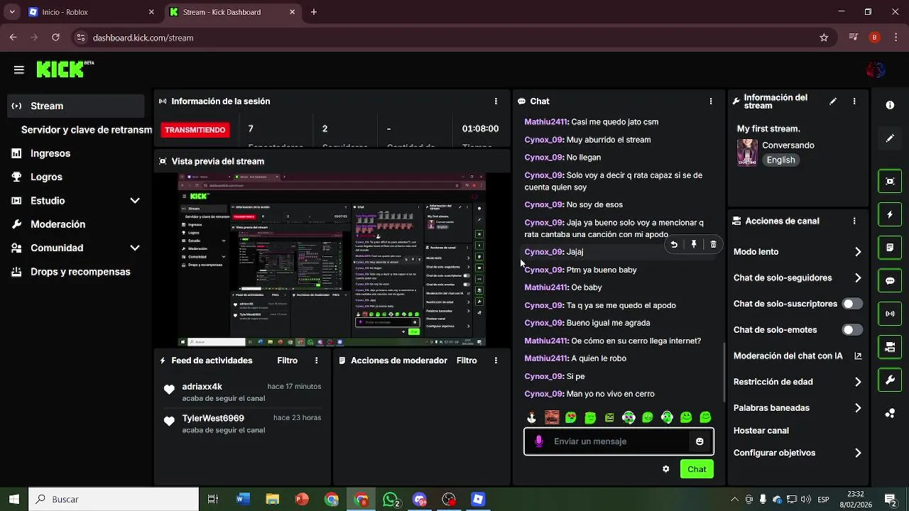Open the Acciones de moderador three-dot menu
Viewport: 909px width, 511px height.
496,361
